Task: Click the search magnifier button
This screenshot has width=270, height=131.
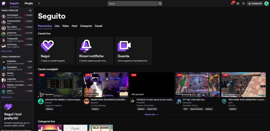Action: click(x=160, y=3)
